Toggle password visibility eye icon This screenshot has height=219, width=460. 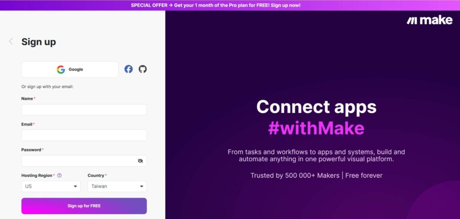click(140, 161)
